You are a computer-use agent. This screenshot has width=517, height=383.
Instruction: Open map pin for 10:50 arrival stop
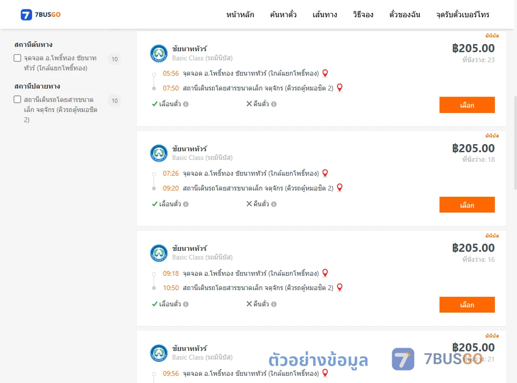pos(339,288)
